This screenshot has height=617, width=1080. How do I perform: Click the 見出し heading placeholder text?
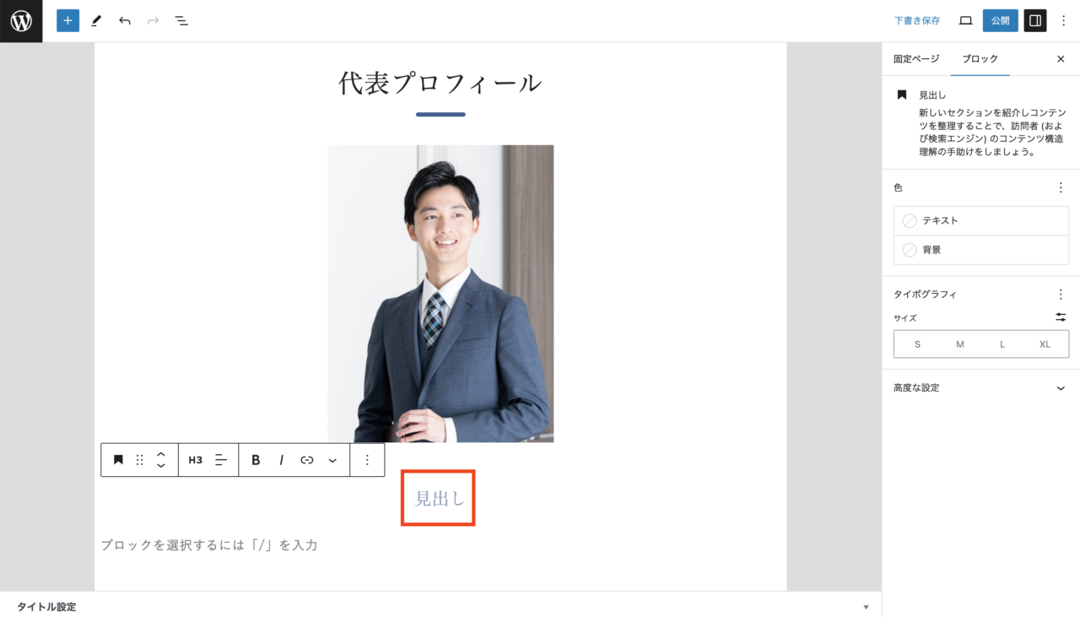point(440,499)
